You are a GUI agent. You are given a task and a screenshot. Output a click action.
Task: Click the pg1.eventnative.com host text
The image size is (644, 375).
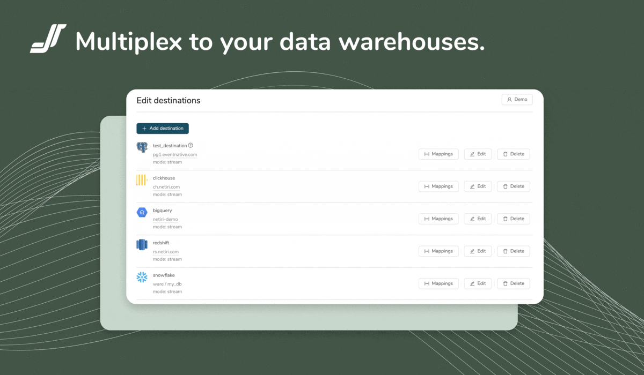click(x=175, y=154)
